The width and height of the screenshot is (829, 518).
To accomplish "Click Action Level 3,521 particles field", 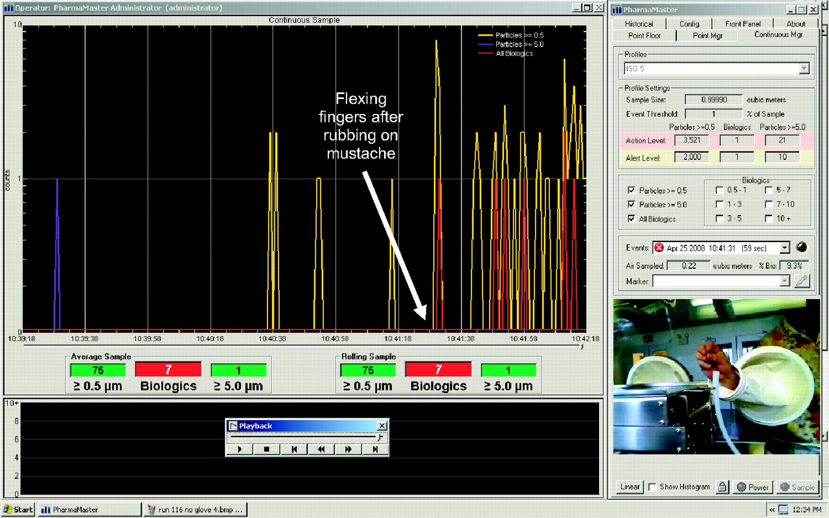I will coord(691,140).
